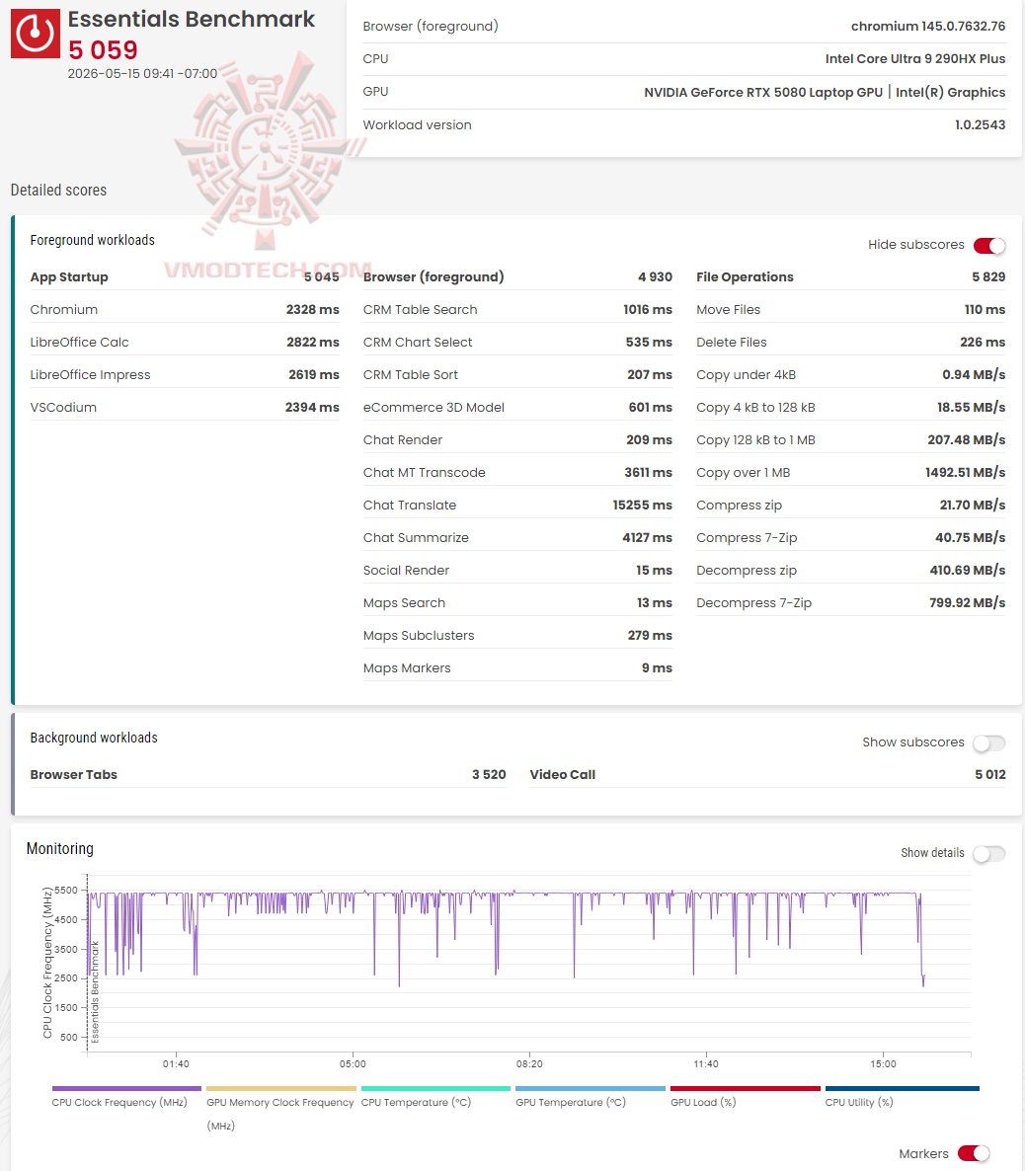Viewport: 1025px width, 1171px height.
Task: Click the overall score 5 059
Action: (x=103, y=50)
